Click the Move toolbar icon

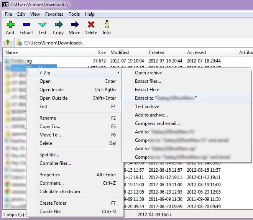tap(74, 25)
